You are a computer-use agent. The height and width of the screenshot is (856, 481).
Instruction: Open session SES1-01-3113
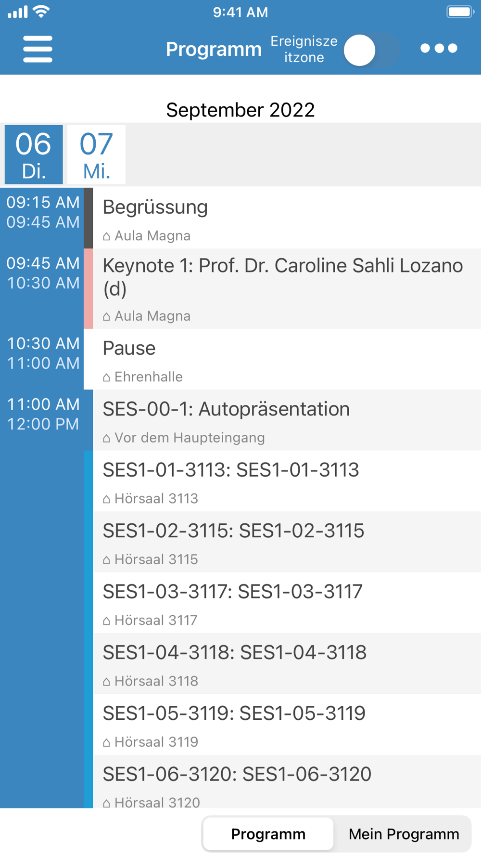[286, 481]
